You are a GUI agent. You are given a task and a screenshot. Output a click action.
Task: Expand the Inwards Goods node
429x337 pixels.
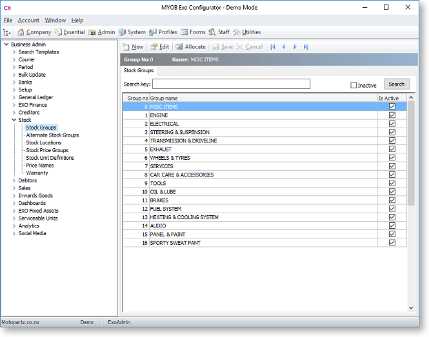point(14,196)
